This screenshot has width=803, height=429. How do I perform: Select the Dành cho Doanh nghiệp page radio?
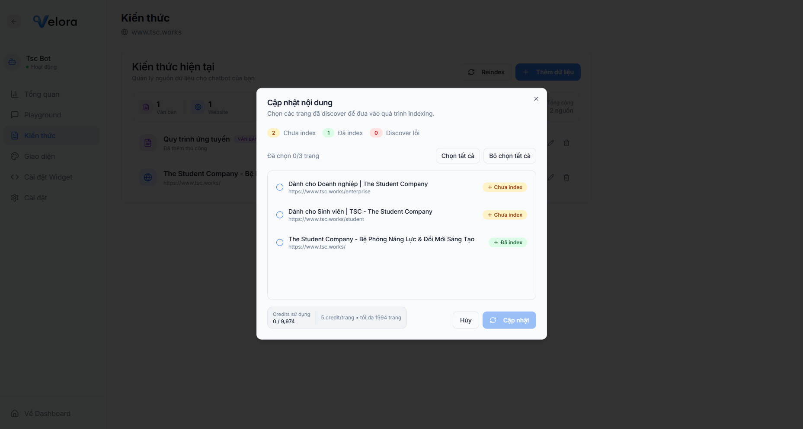280,187
